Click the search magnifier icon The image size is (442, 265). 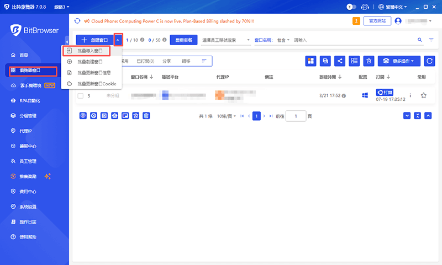pyautogui.click(x=419, y=40)
